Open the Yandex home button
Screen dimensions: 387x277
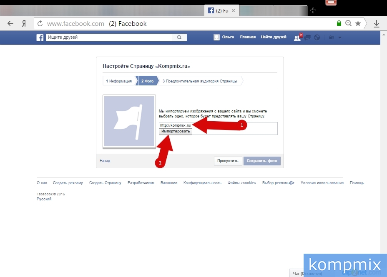point(24,23)
